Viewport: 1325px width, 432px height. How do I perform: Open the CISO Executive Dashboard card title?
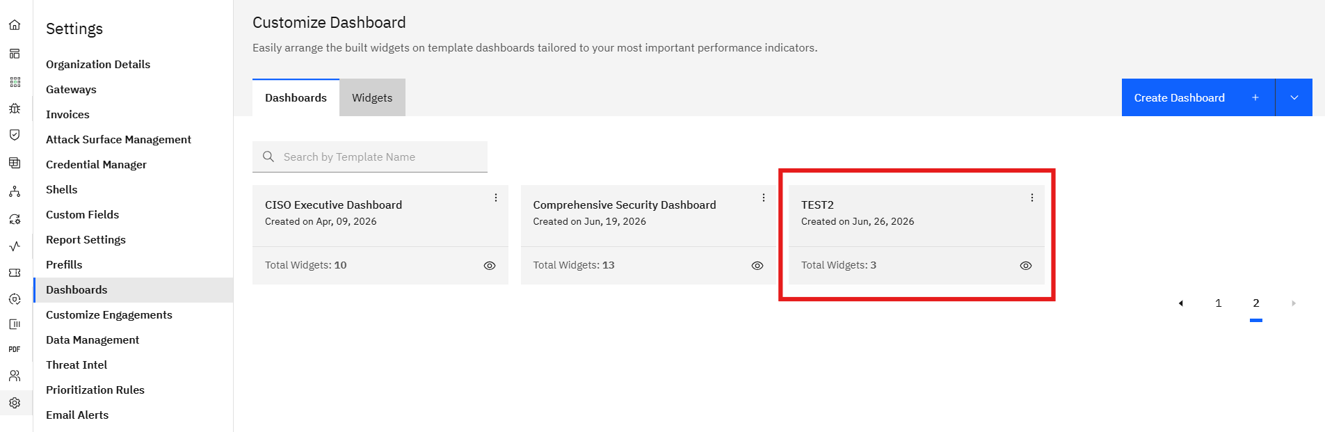coord(333,205)
